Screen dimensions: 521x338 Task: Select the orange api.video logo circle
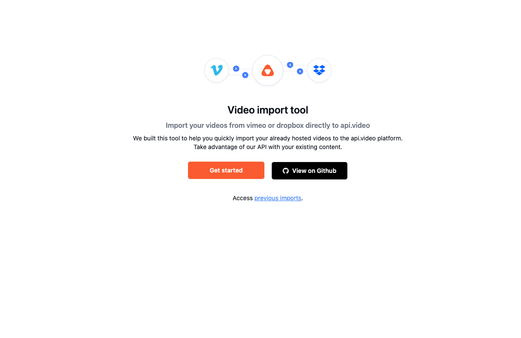pos(268,70)
